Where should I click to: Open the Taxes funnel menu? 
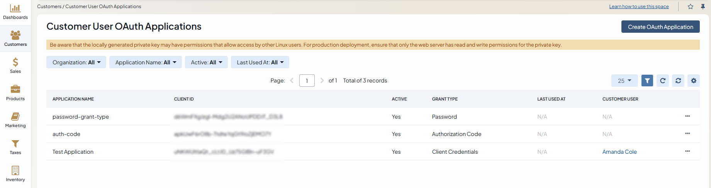pyautogui.click(x=15, y=147)
